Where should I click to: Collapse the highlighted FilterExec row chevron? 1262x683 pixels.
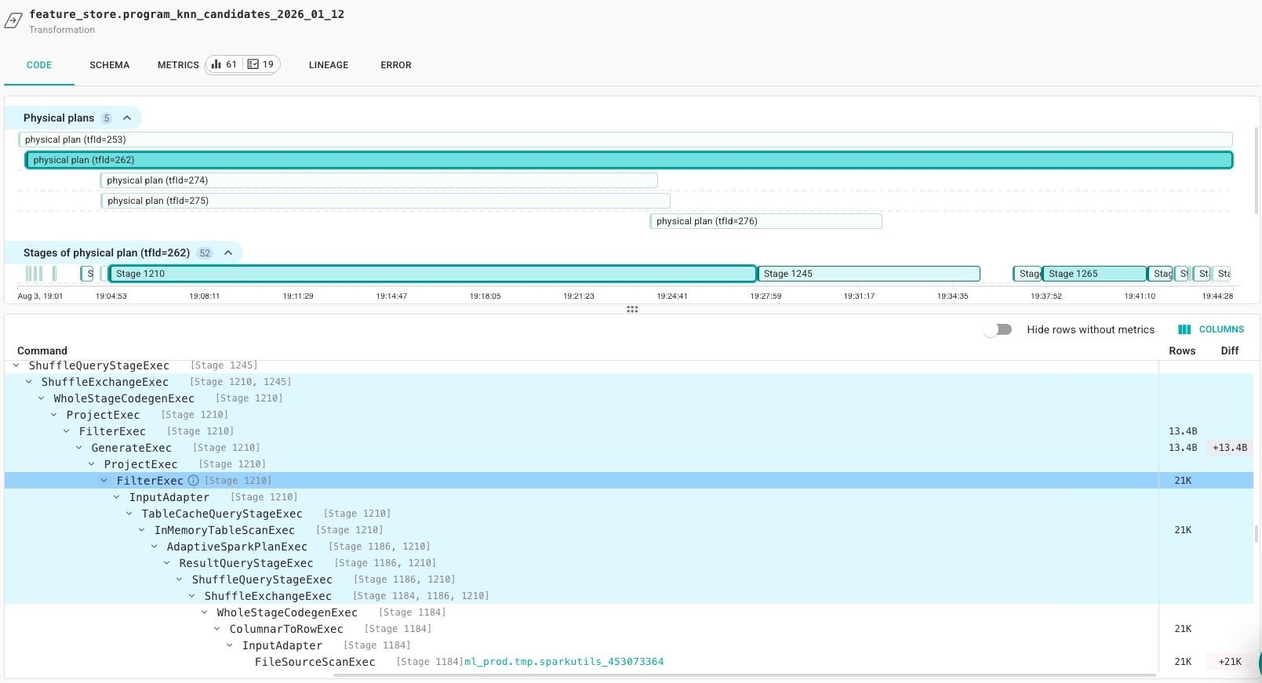tap(104, 481)
